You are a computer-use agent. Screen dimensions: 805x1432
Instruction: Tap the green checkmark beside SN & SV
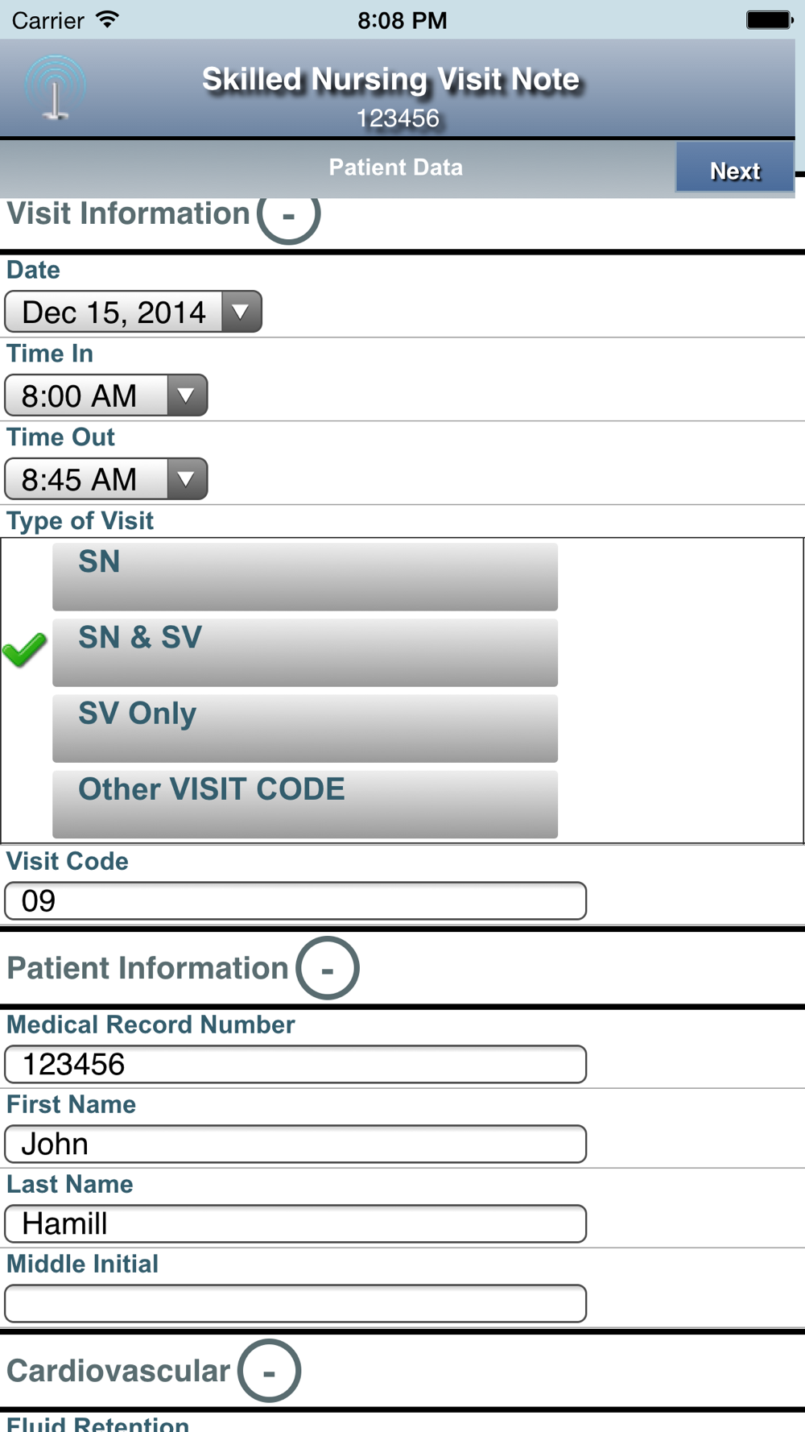coord(25,650)
